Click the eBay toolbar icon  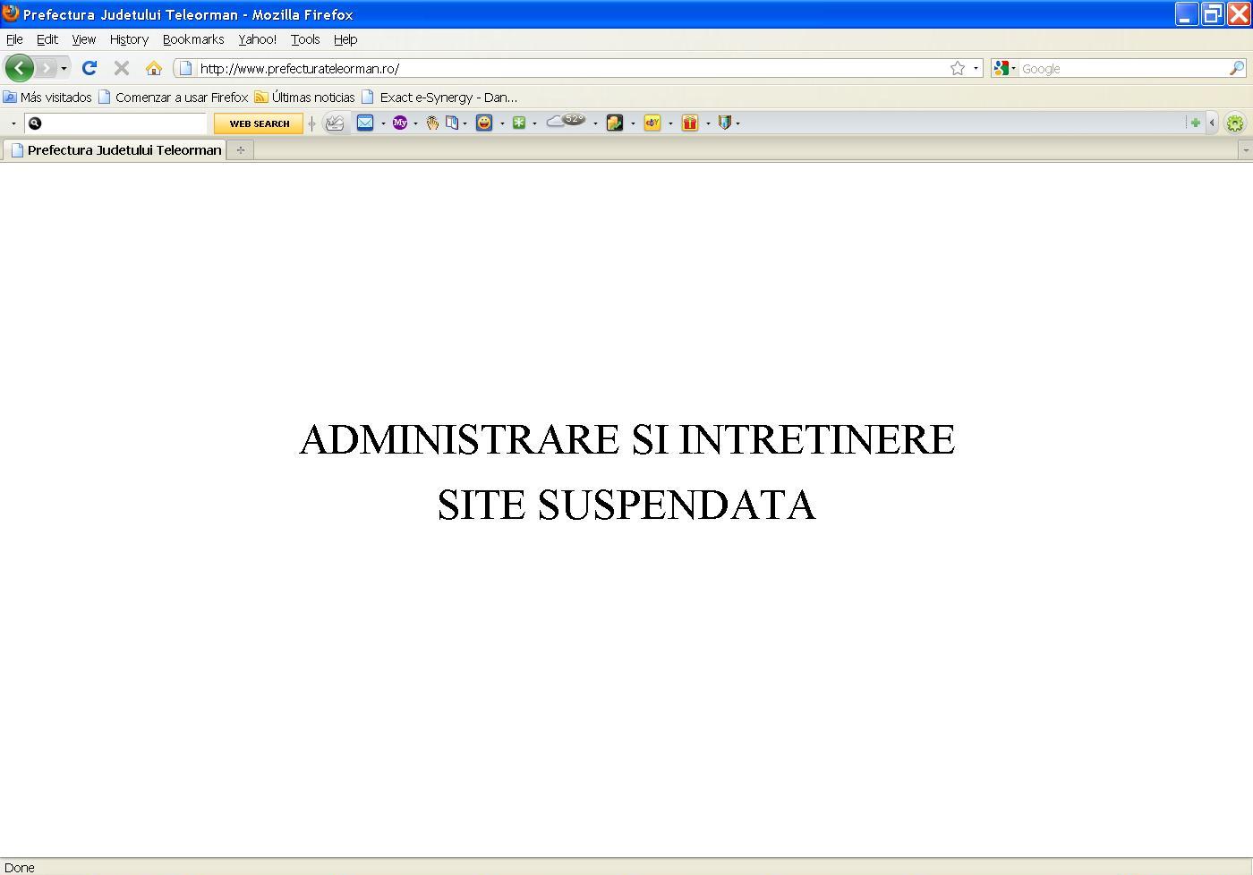tap(652, 123)
